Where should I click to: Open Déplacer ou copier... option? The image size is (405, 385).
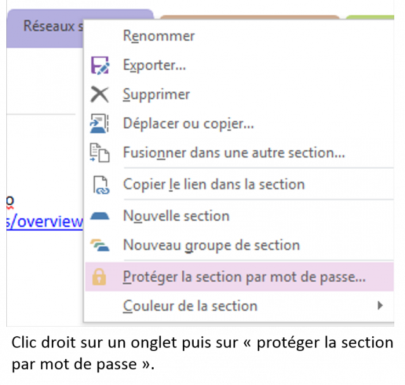189,124
